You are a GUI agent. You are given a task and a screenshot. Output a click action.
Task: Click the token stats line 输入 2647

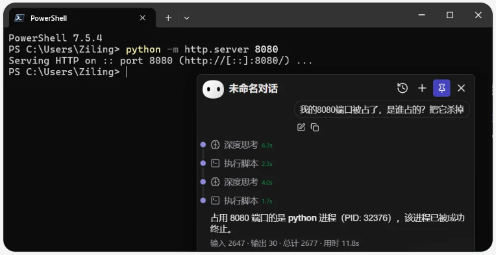tap(285, 243)
